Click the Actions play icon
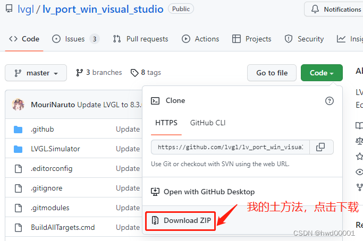Screen dimensions: 363x241 click(186, 39)
